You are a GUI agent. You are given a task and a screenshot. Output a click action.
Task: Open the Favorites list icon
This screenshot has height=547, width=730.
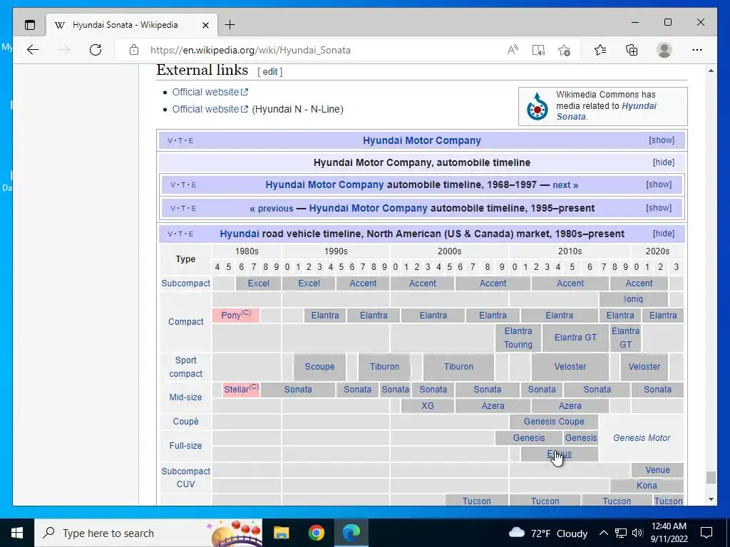[600, 50]
